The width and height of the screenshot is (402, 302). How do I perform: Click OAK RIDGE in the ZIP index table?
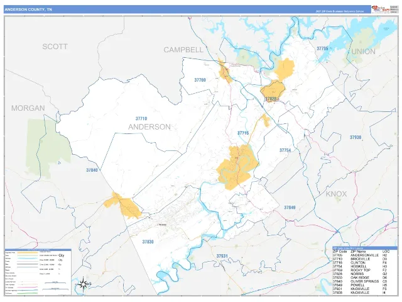point(360,277)
